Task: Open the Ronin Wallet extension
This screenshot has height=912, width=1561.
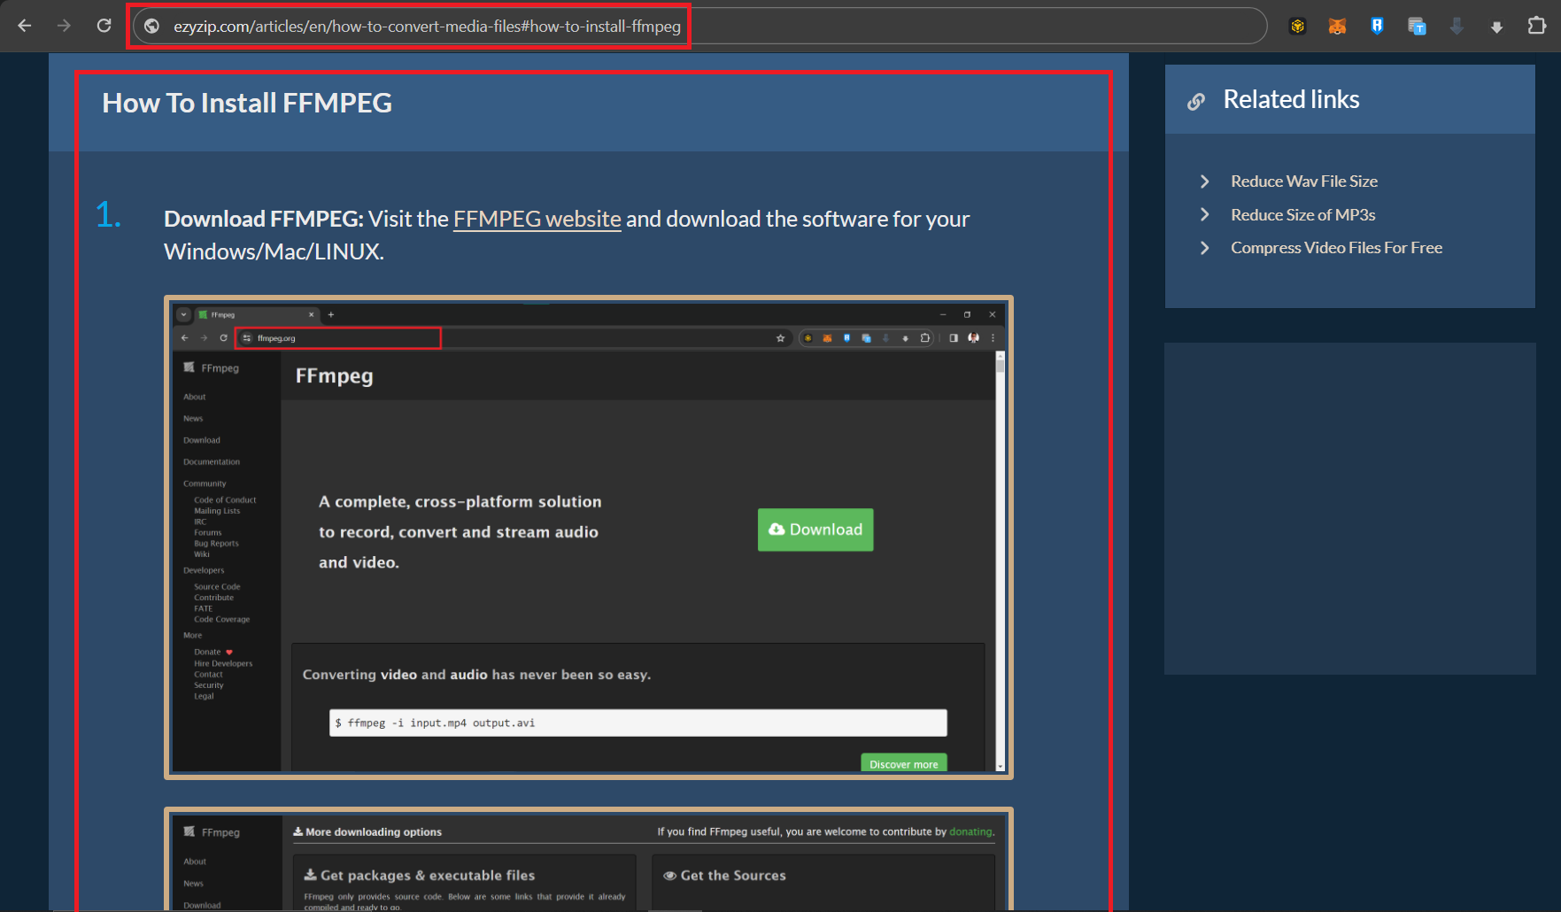Action: [x=1377, y=26]
